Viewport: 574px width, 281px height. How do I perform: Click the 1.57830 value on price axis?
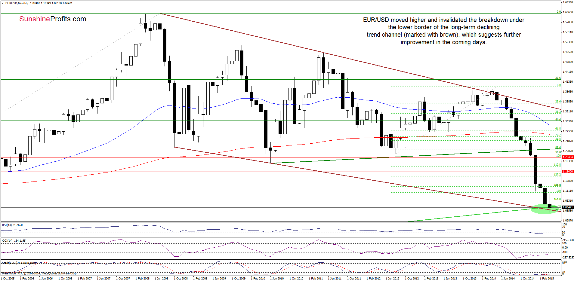point(568,22)
